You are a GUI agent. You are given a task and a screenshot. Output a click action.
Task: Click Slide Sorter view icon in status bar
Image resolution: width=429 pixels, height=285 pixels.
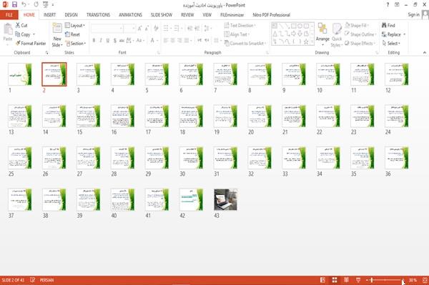335,280
